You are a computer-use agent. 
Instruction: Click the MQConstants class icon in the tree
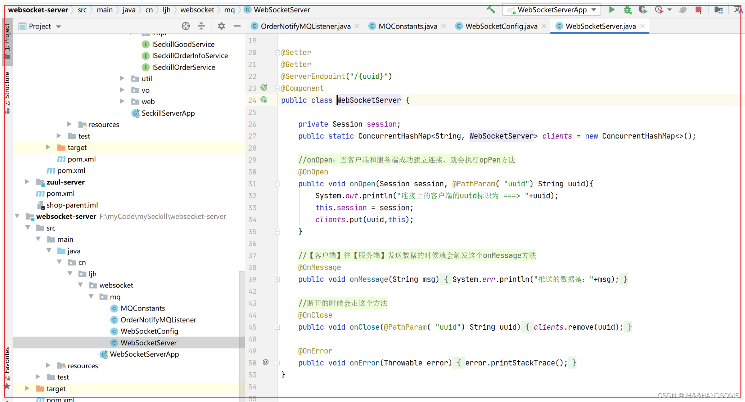tap(114, 308)
